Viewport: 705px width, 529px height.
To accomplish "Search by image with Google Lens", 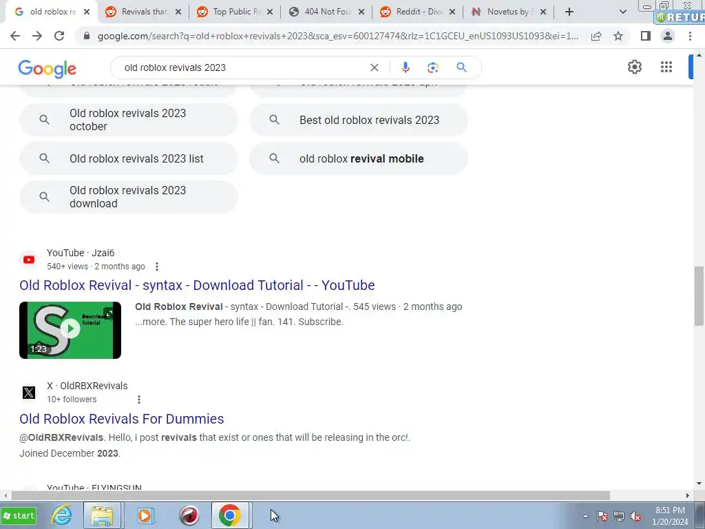I will coord(432,68).
